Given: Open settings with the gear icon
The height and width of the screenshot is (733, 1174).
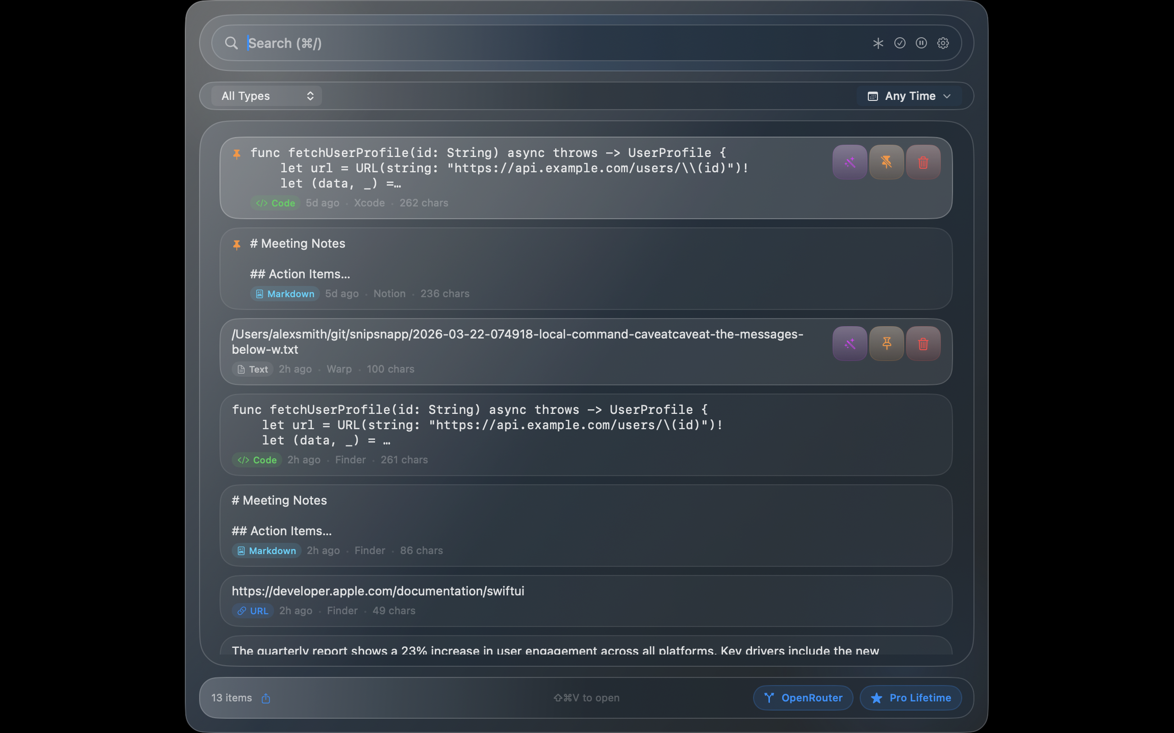Looking at the screenshot, I should tap(942, 43).
